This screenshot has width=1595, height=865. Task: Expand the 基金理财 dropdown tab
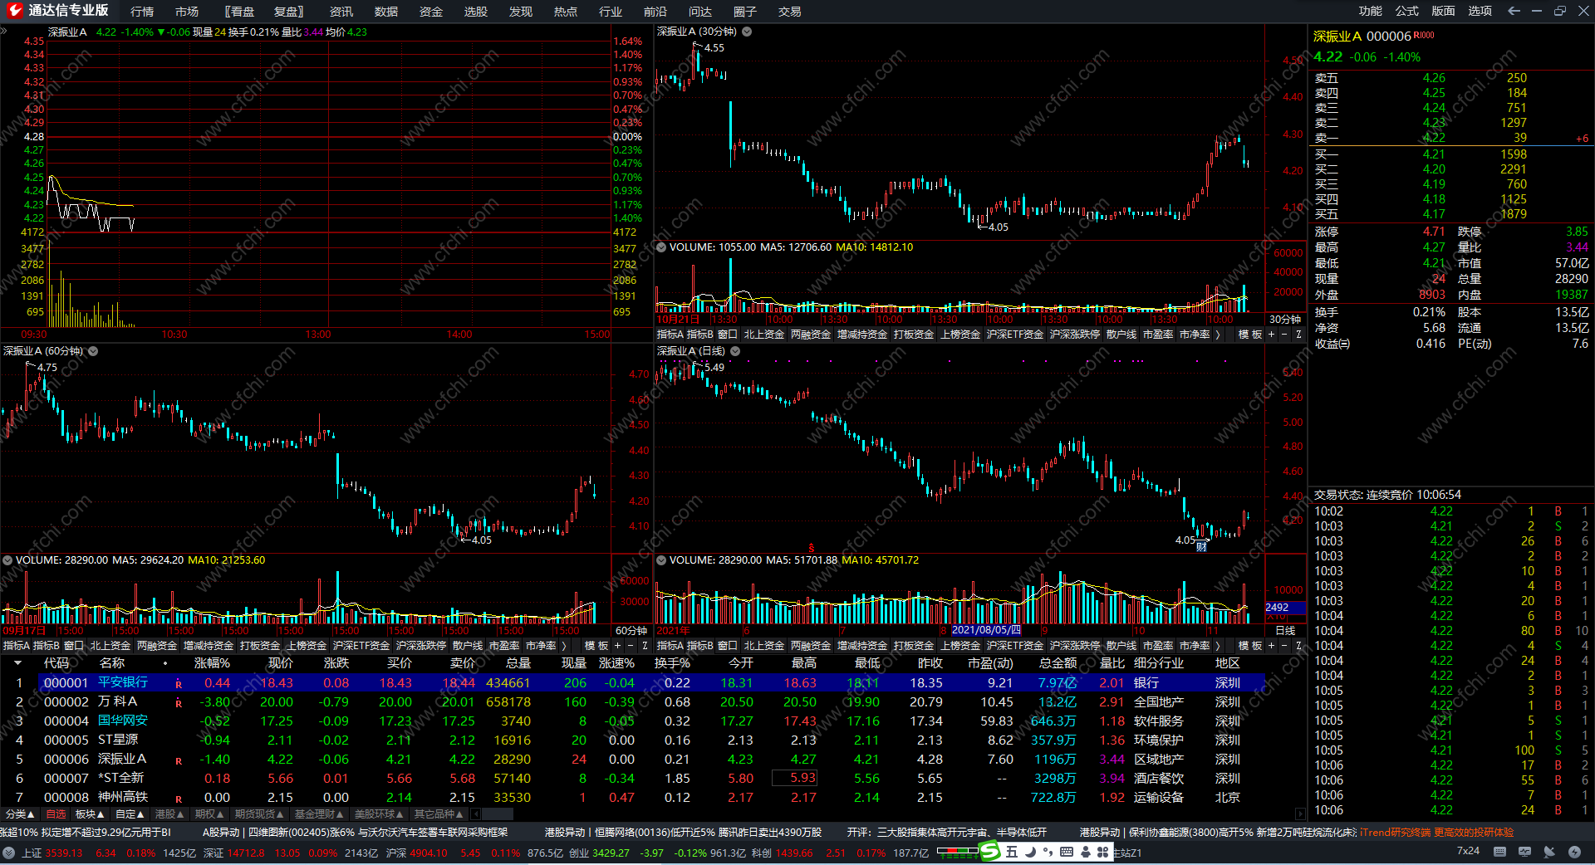click(x=319, y=814)
